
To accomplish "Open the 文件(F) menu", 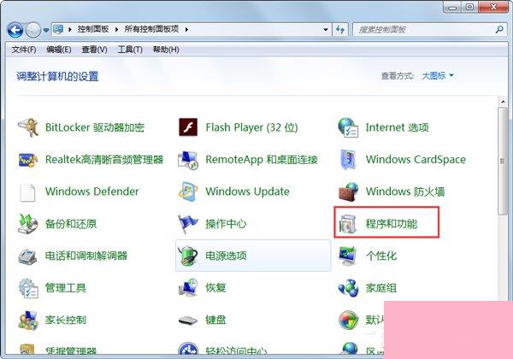I will [x=24, y=50].
